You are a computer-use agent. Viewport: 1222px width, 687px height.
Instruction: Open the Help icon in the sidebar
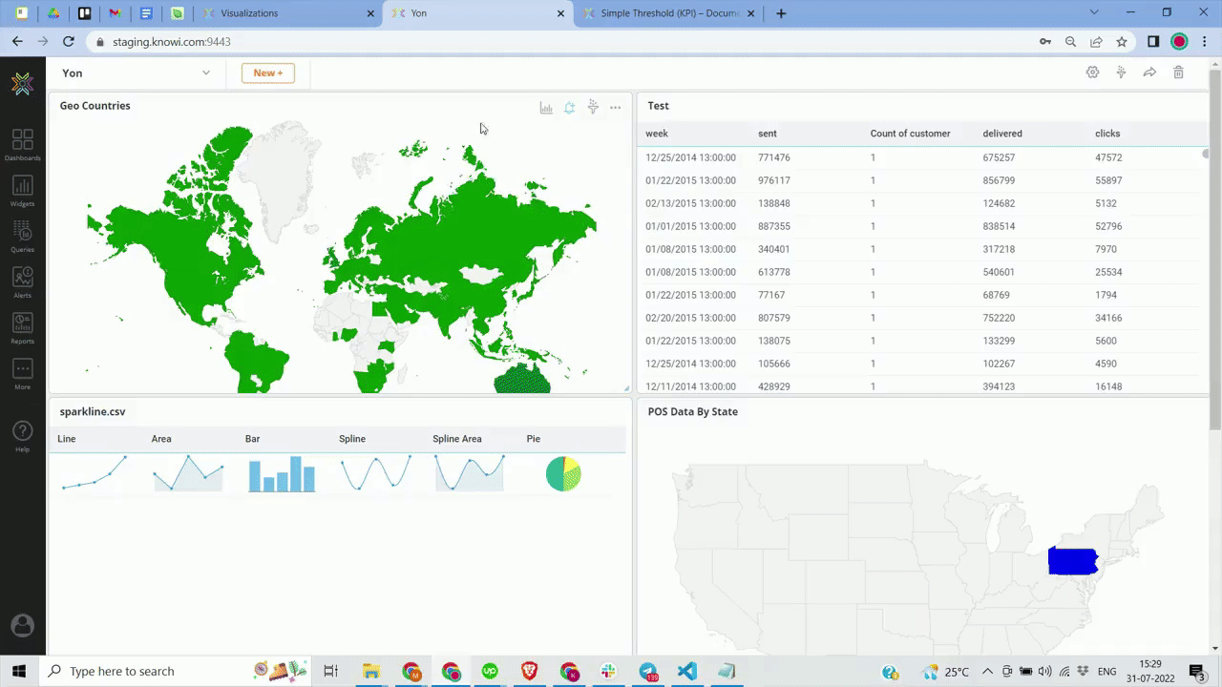click(x=23, y=432)
